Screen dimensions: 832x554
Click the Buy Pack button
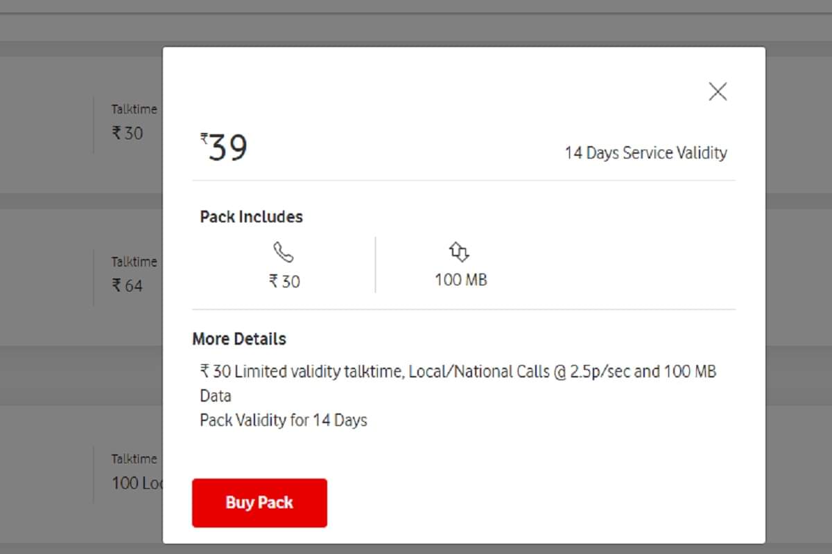[259, 503]
